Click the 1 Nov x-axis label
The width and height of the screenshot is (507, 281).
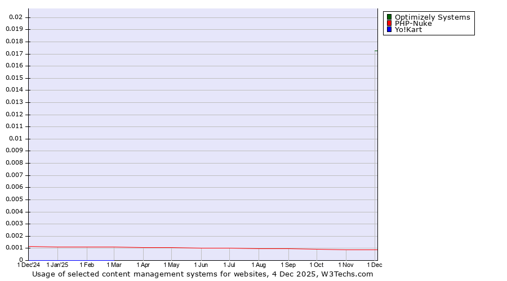click(346, 265)
